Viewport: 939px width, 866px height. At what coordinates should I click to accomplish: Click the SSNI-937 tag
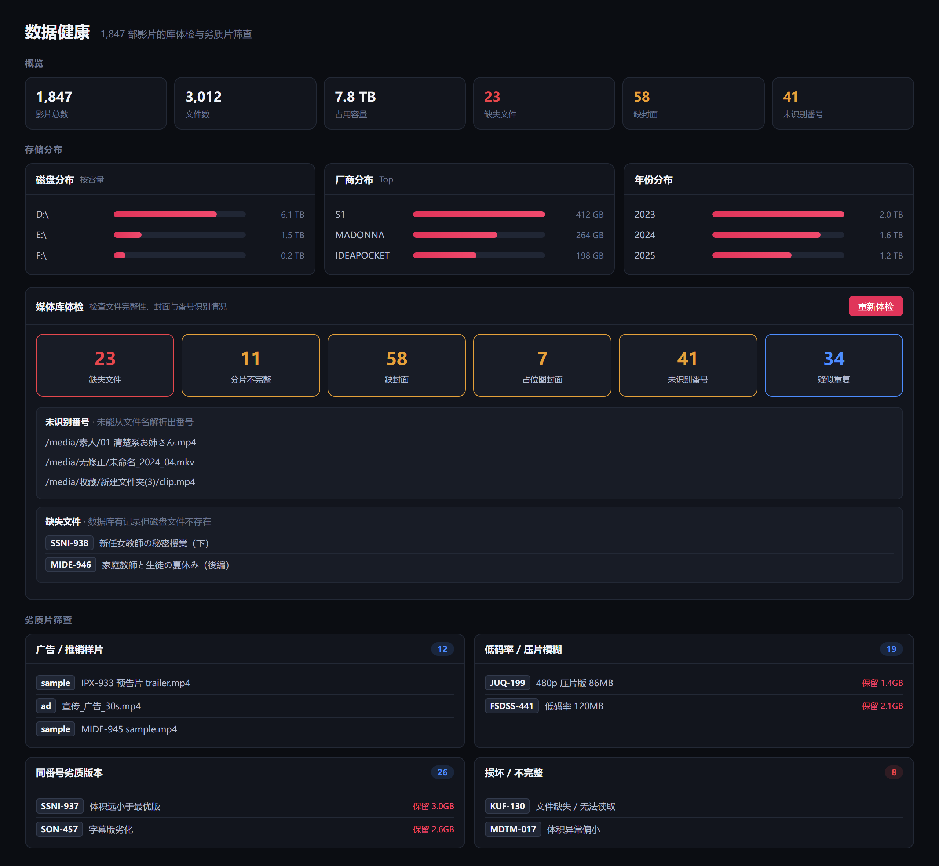[59, 806]
